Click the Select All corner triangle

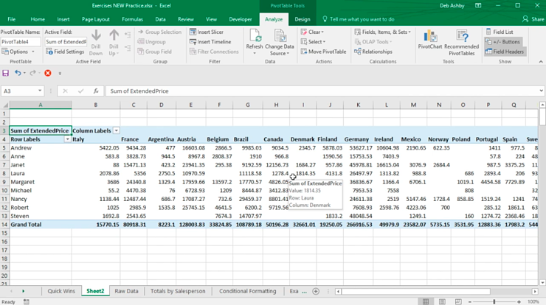(5, 105)
